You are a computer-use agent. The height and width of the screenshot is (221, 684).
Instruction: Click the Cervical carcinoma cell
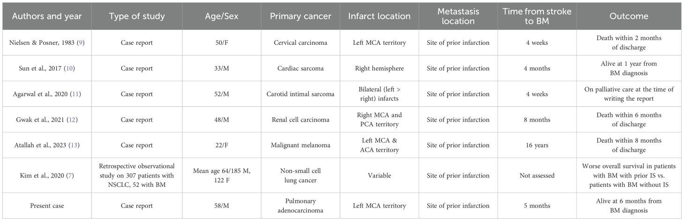(x=301, y=43)
